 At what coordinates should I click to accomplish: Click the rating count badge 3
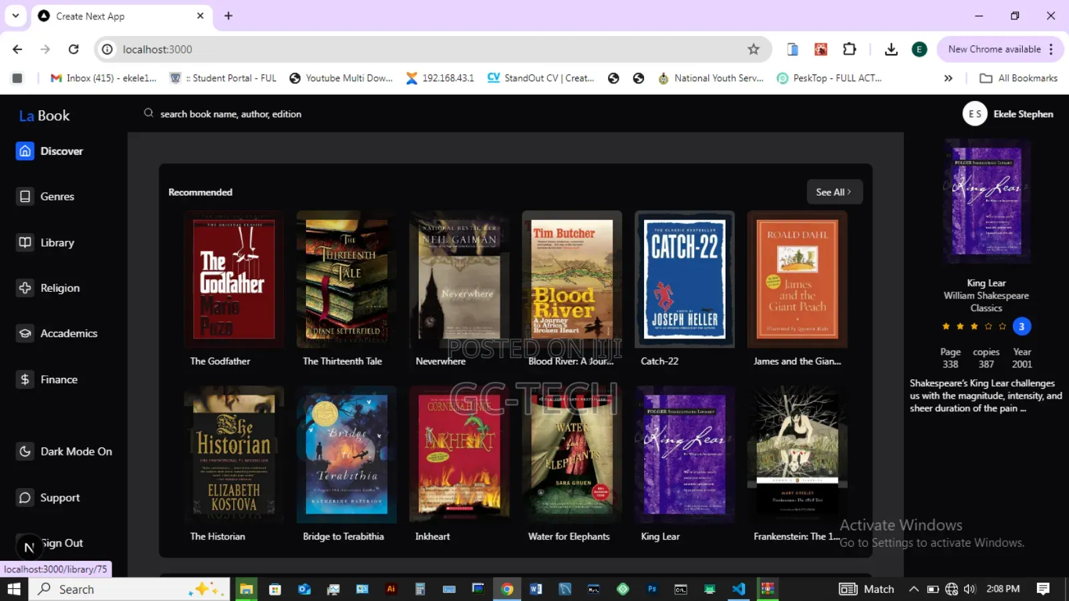tap(1022, 327)
